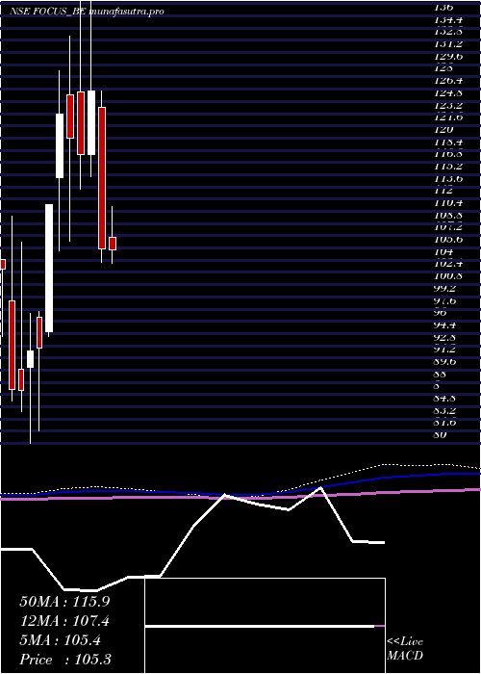Select the 97.6 price axis label
This screenshot has height=674, width=481.
tap(446, 299)
